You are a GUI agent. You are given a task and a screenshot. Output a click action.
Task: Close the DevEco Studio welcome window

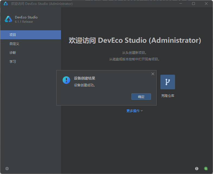(206, 4)
